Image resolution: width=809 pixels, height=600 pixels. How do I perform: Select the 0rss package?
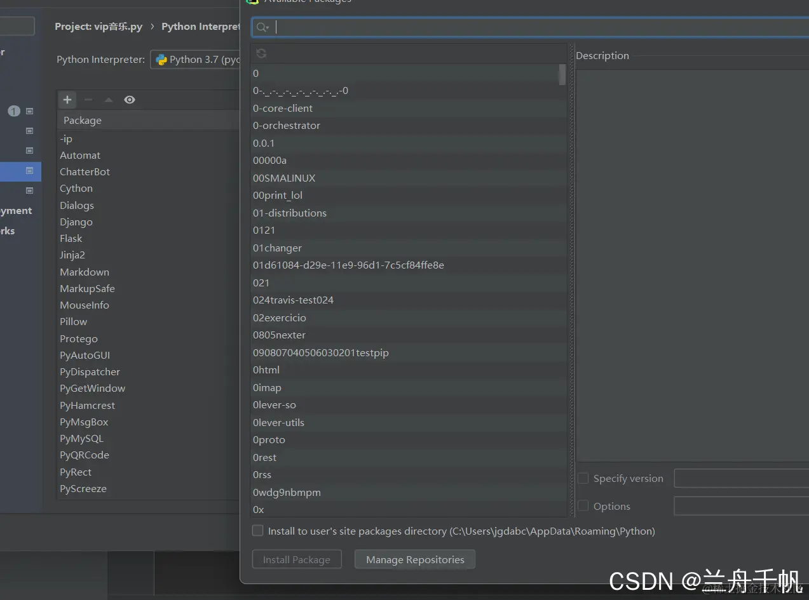409,475
